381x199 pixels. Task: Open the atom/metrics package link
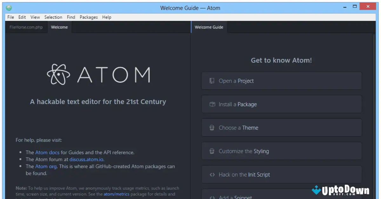click(116, 194)
